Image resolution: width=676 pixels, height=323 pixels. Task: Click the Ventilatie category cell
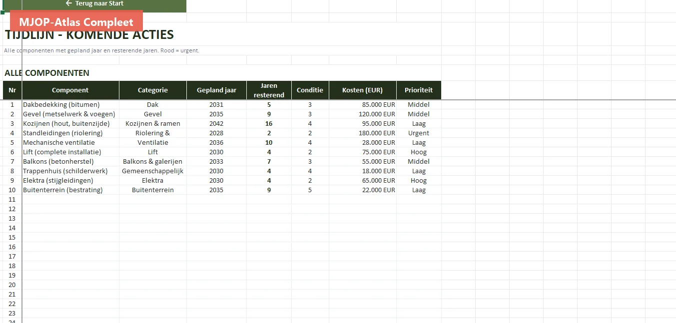[153, 143]
